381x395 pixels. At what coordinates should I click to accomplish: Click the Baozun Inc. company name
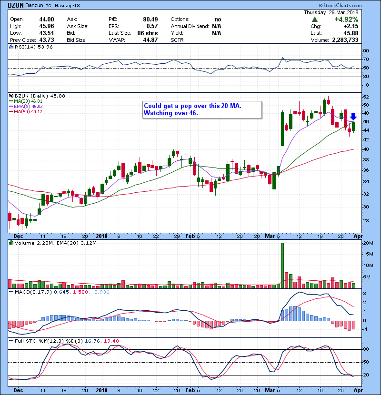click(x=39, y=5)
